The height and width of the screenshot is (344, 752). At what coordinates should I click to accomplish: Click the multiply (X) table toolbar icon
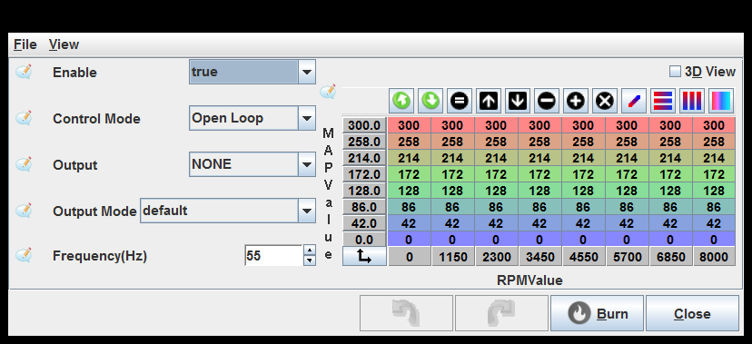coord(605,101)
